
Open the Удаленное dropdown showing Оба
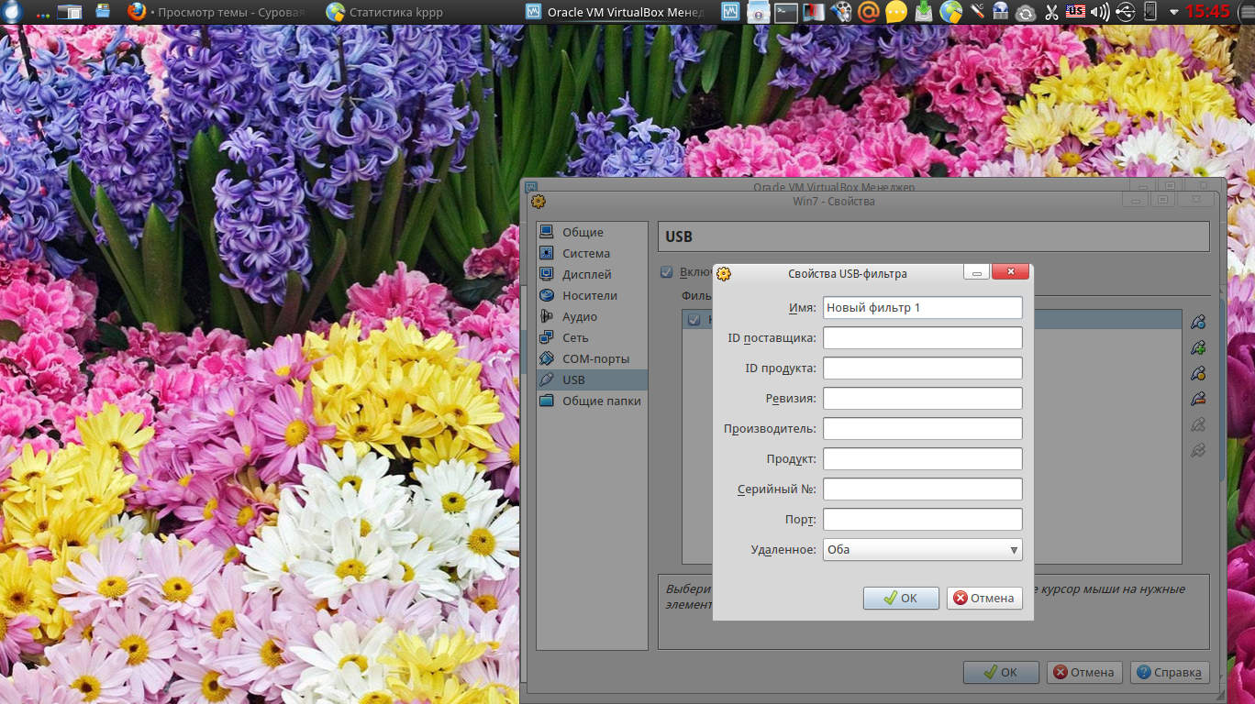(922, 550)
